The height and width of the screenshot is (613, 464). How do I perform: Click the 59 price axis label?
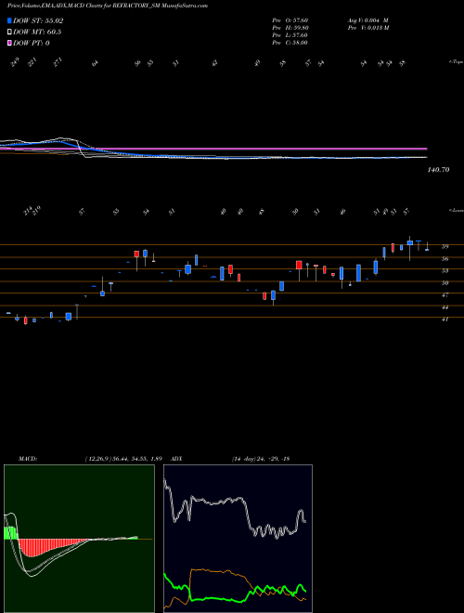[x=445, y=247]
